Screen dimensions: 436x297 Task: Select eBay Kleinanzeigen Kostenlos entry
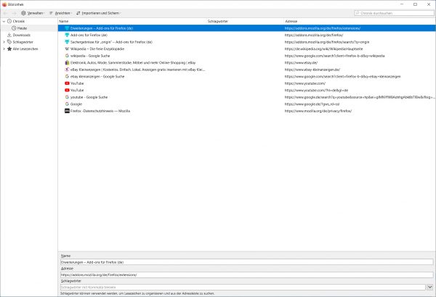coord(246,70)
